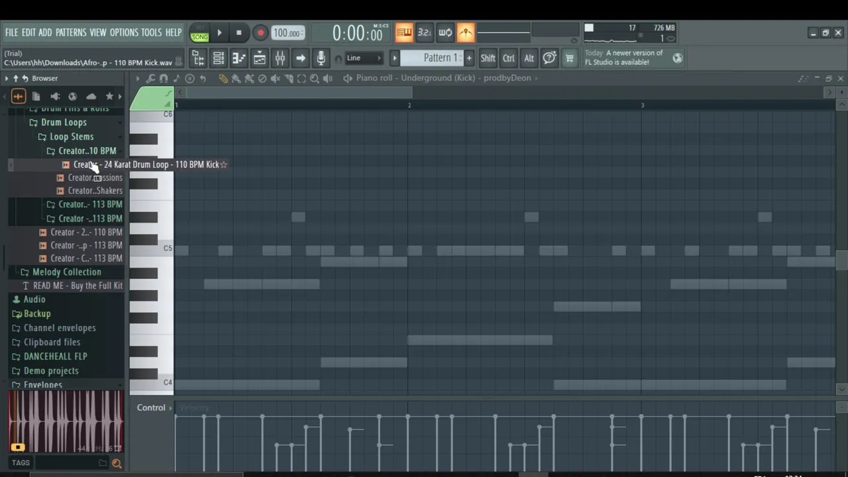Toggle the loop recording button
Viewport: 848px width, 477px height.
tap(445, 32)
